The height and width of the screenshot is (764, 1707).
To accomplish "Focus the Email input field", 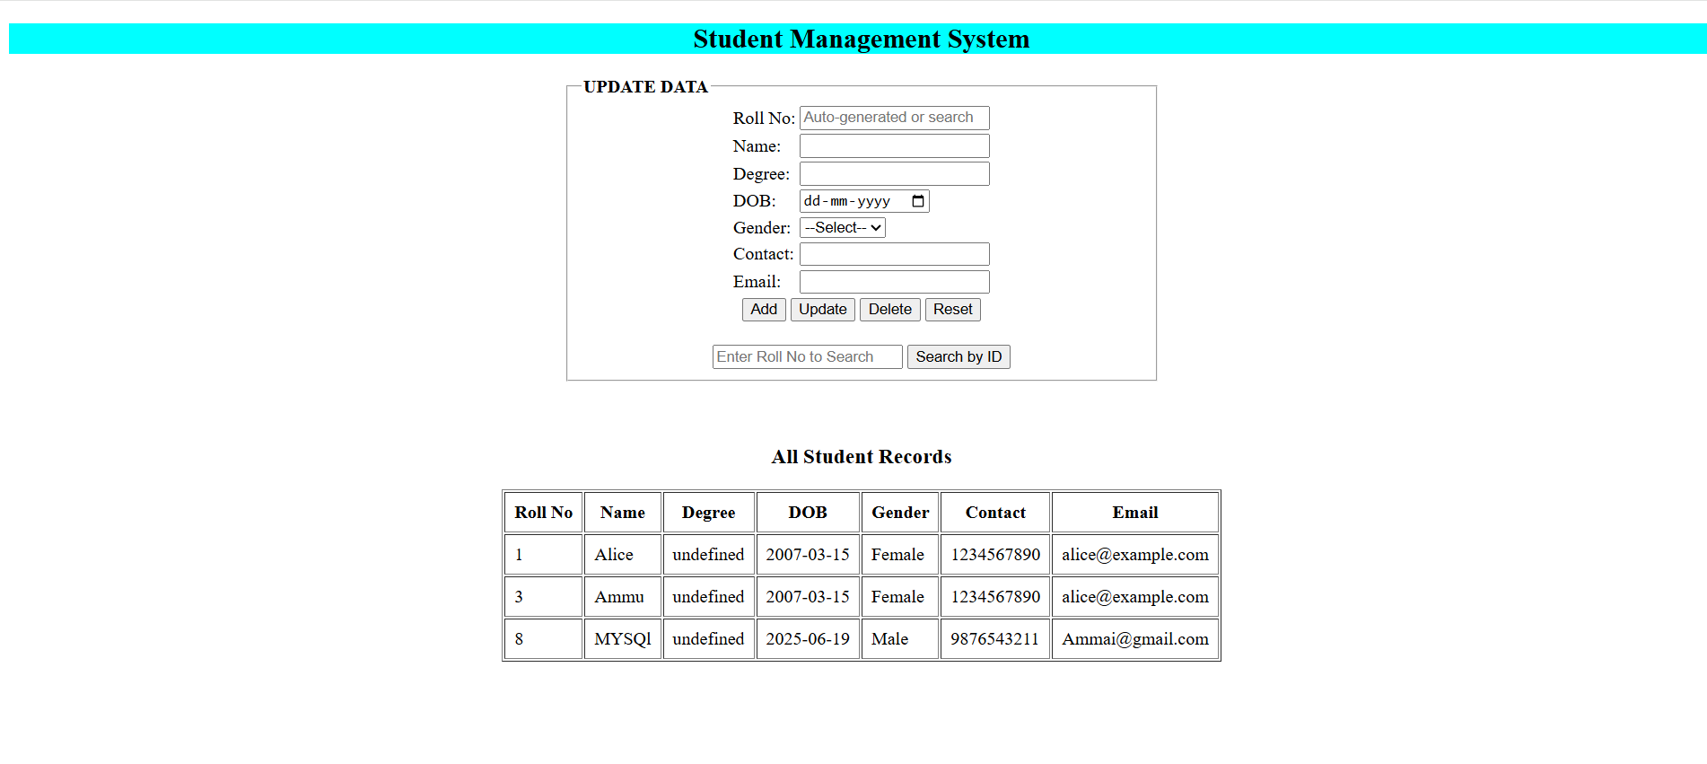I will 895,282.
